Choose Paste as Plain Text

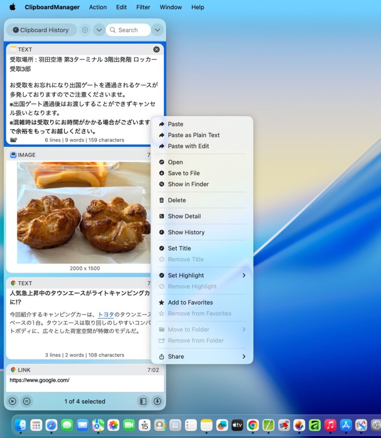point(194,135)
